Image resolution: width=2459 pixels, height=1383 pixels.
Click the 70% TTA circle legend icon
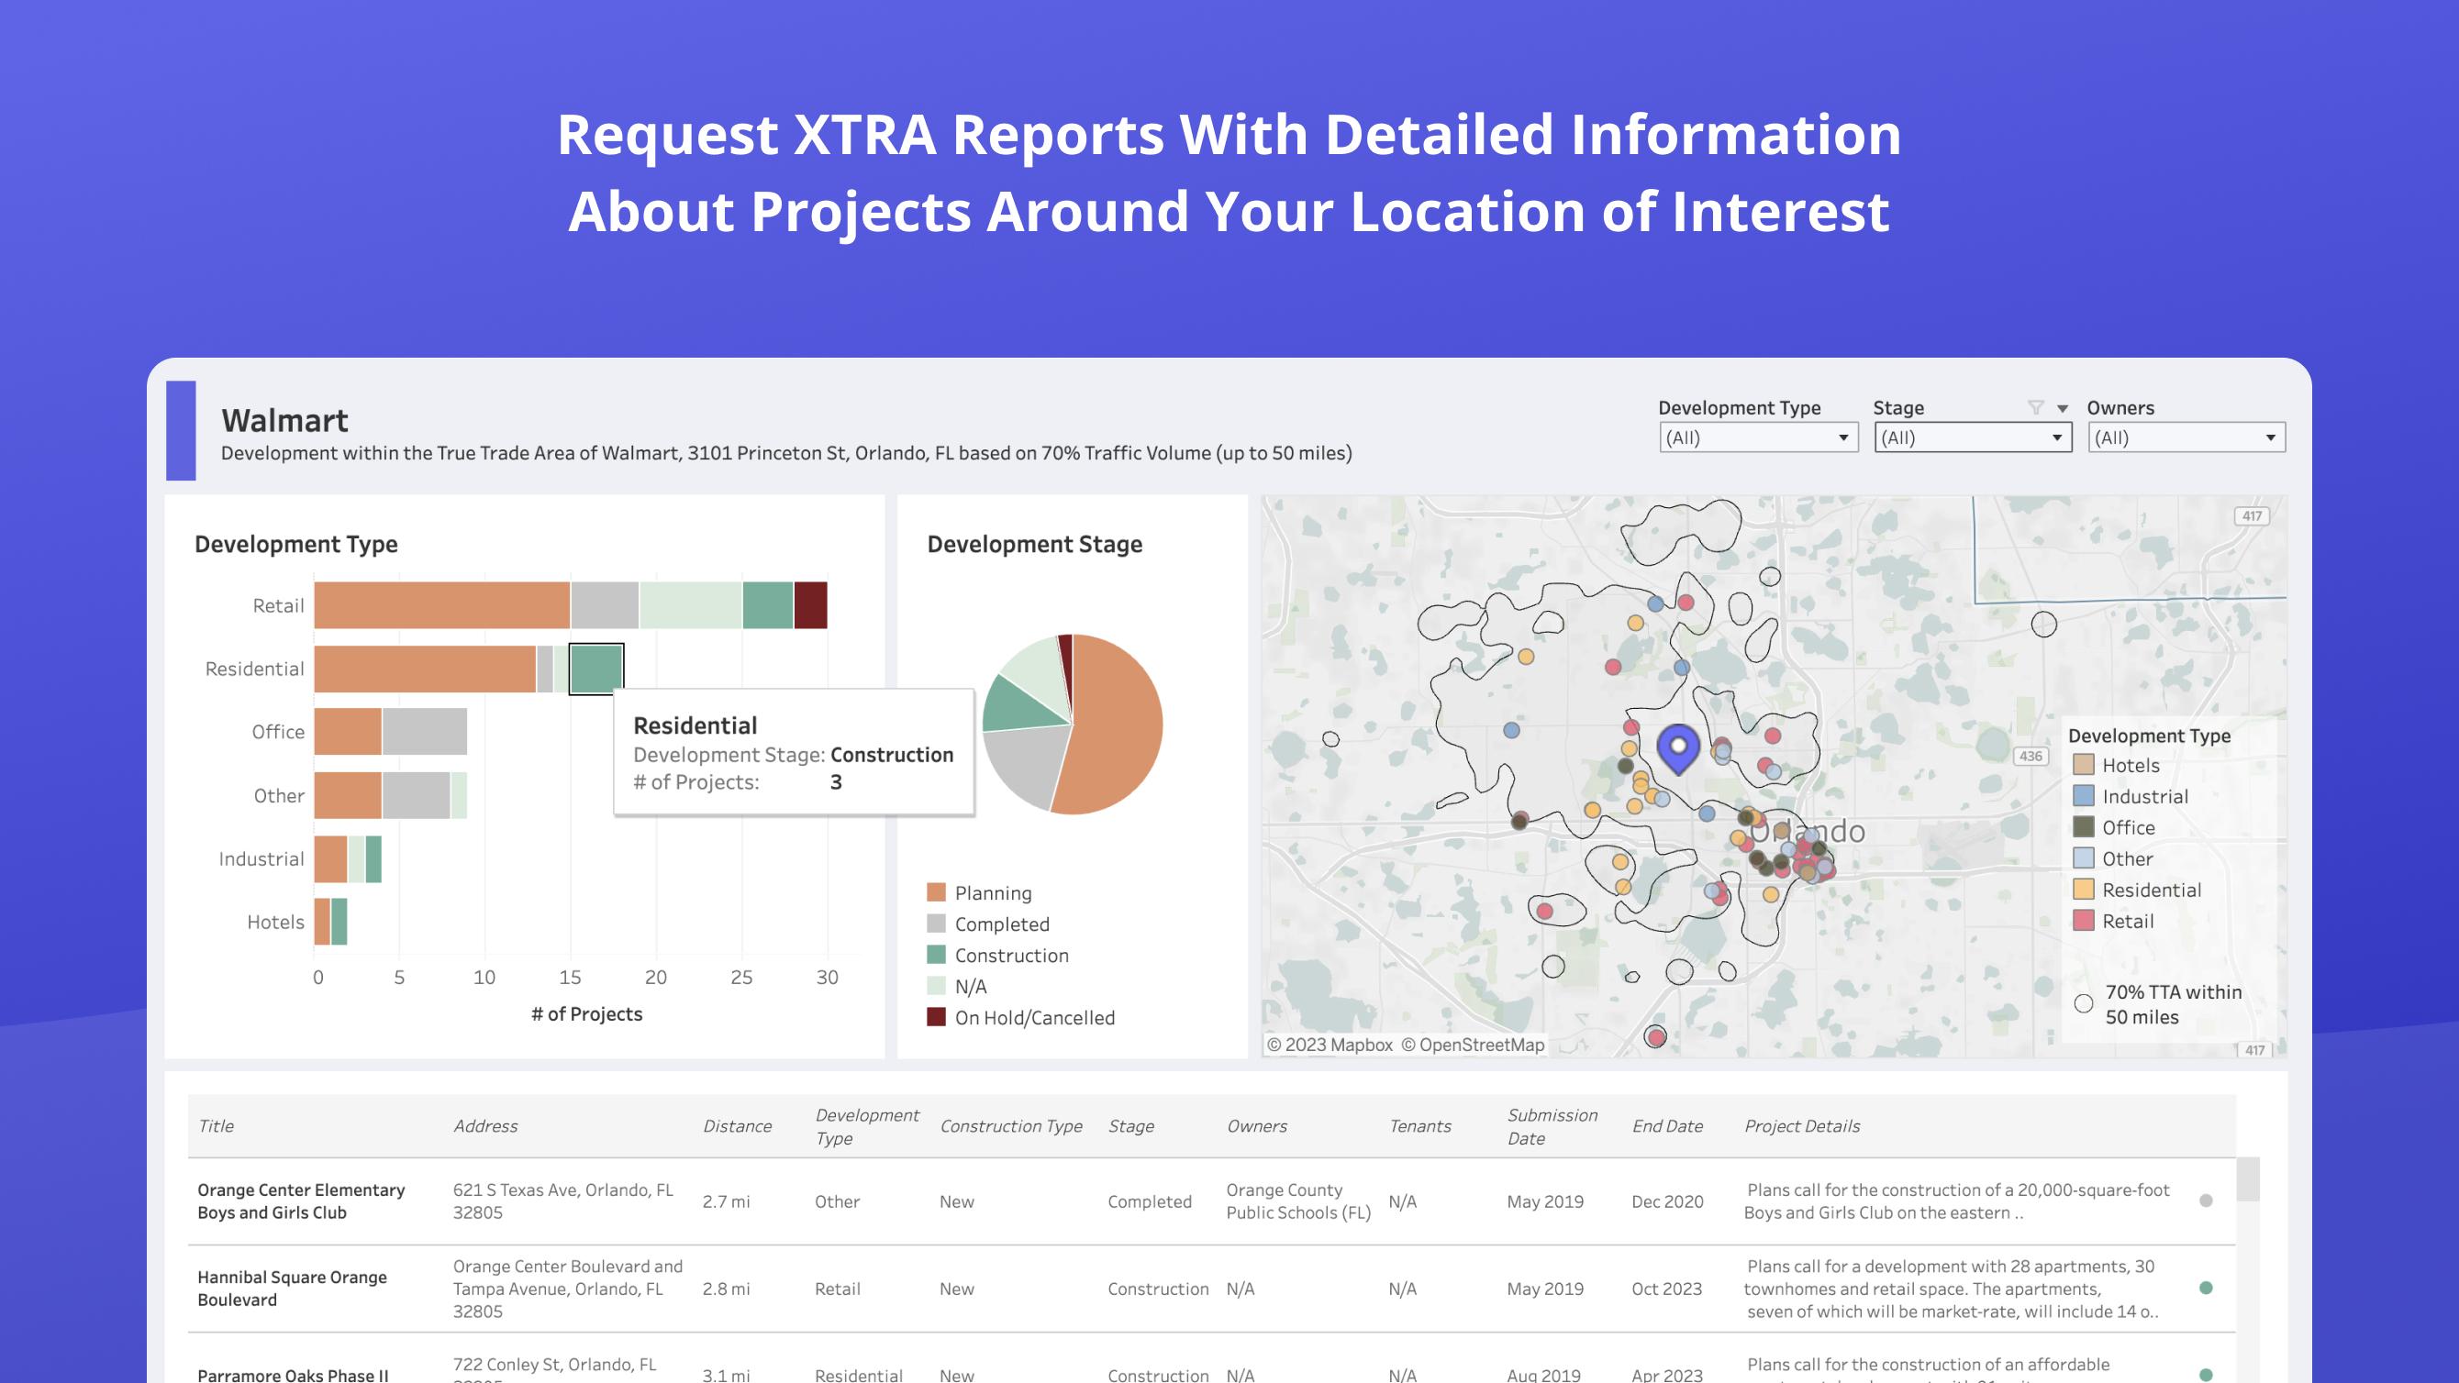click(x=2084, y=1004)
